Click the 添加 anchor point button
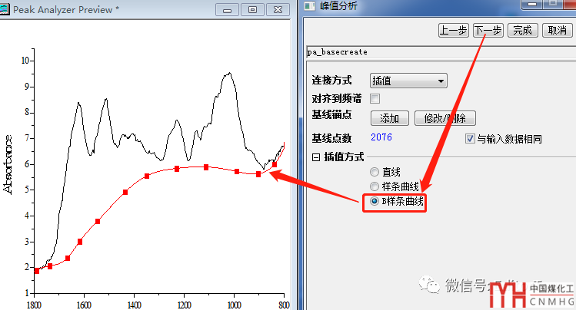This screenshot has width=576, height=310. click(x=389, y=118)
